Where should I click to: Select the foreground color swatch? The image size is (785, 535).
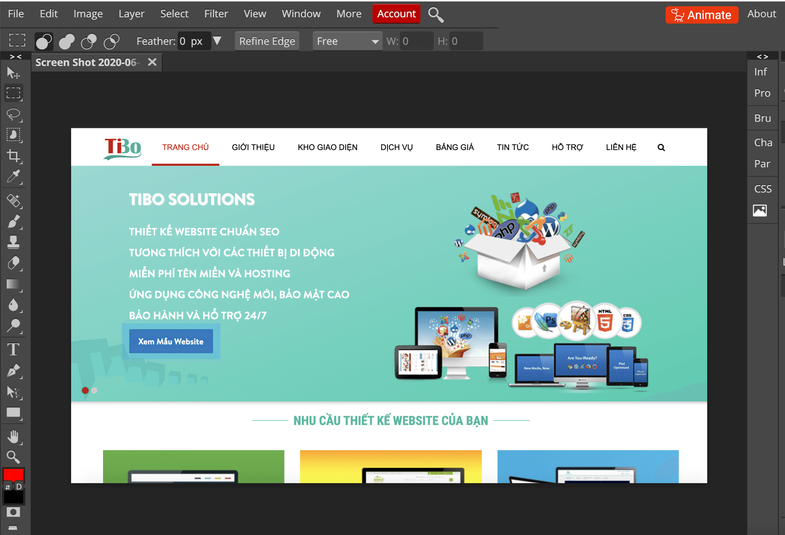coord(13,476)
